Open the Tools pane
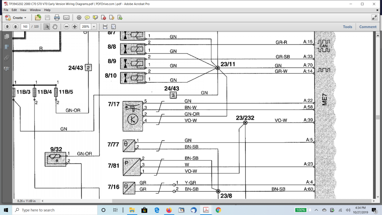 click(x=347, y=27)
